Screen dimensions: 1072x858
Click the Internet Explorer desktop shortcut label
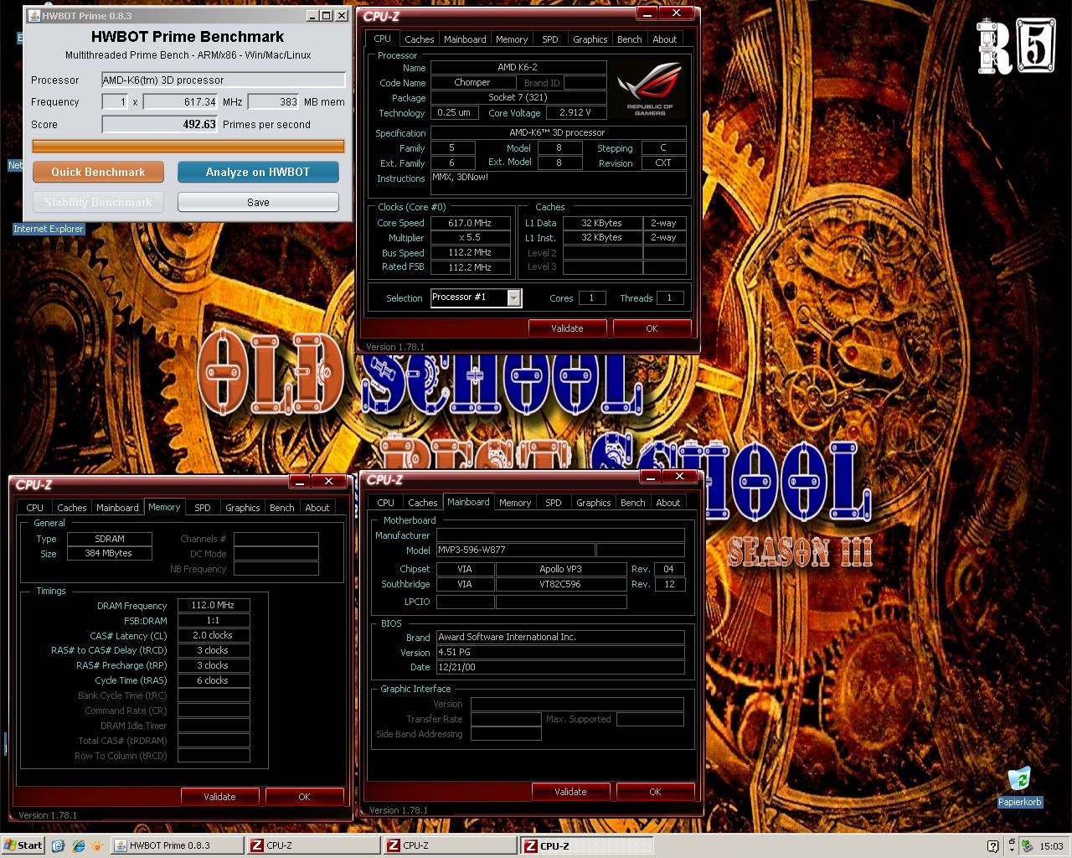tap(49, 229)
